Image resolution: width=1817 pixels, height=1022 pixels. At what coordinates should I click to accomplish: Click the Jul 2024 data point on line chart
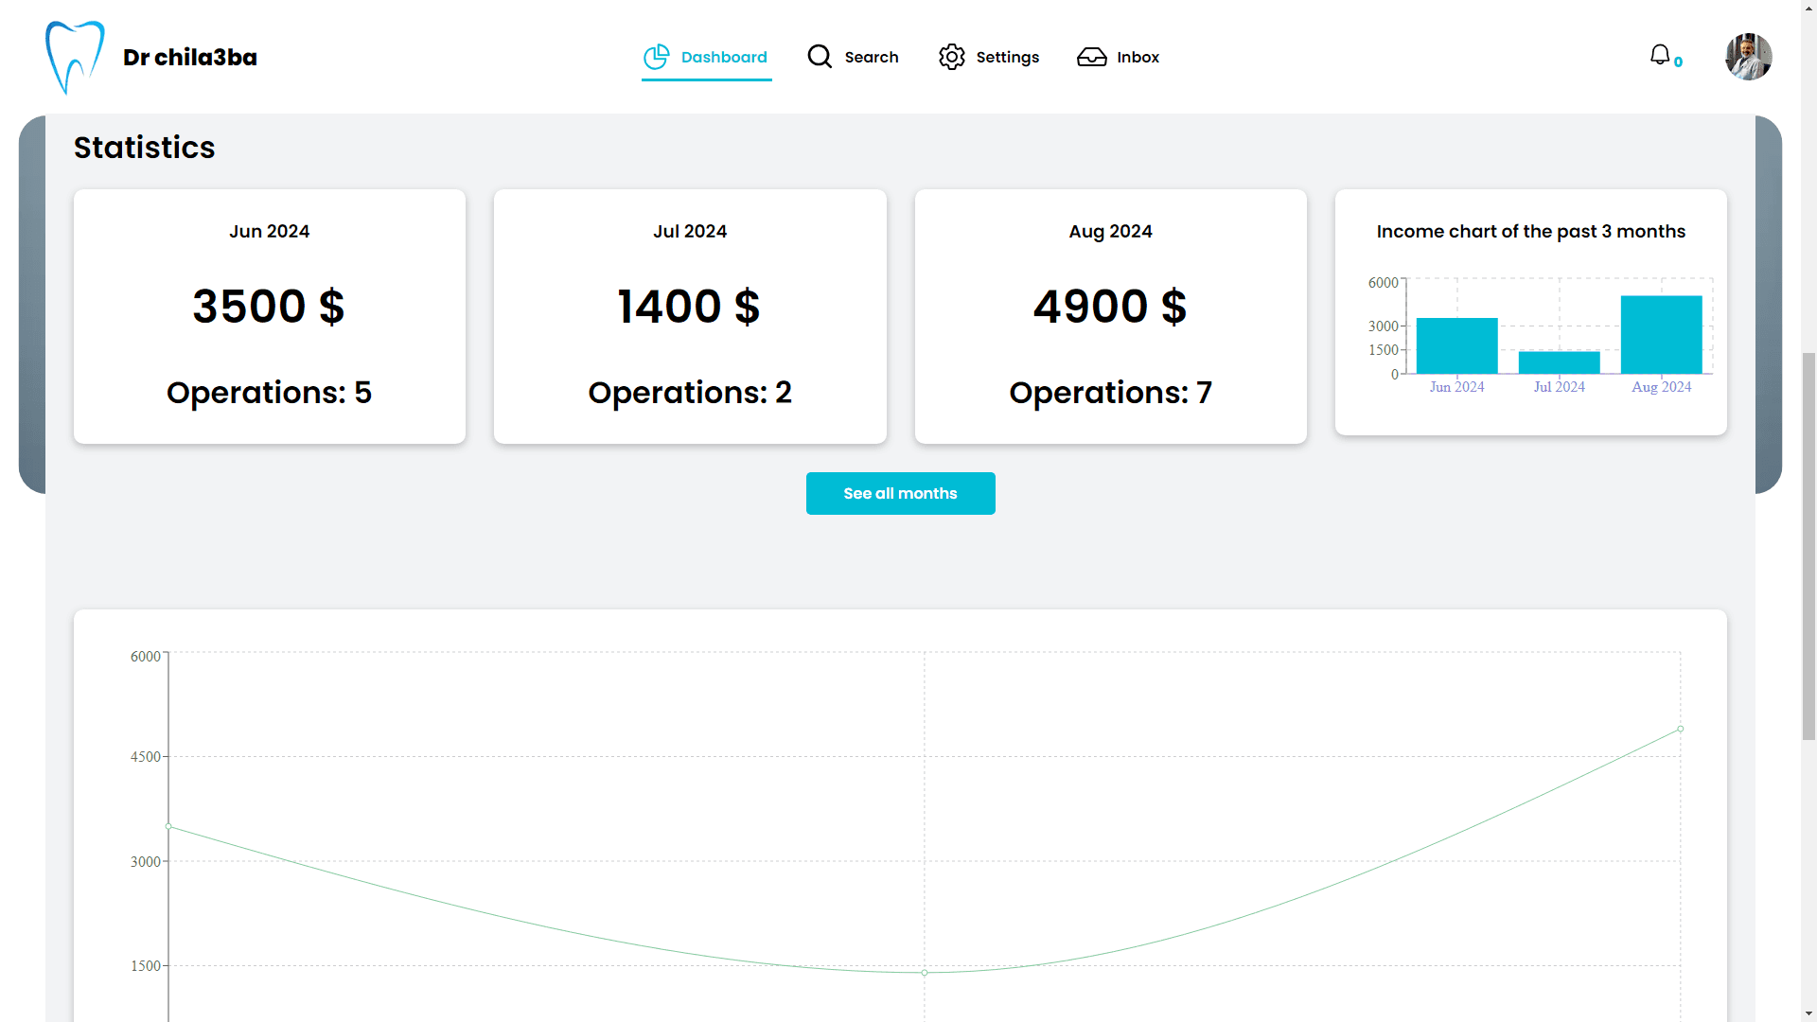click(x=924, y=972)
